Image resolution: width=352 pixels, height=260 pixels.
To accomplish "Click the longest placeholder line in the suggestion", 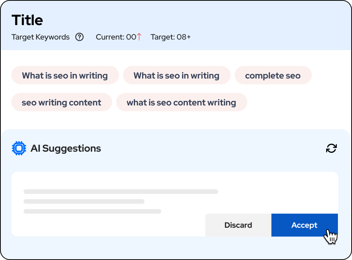I will [x=121, y=192].
